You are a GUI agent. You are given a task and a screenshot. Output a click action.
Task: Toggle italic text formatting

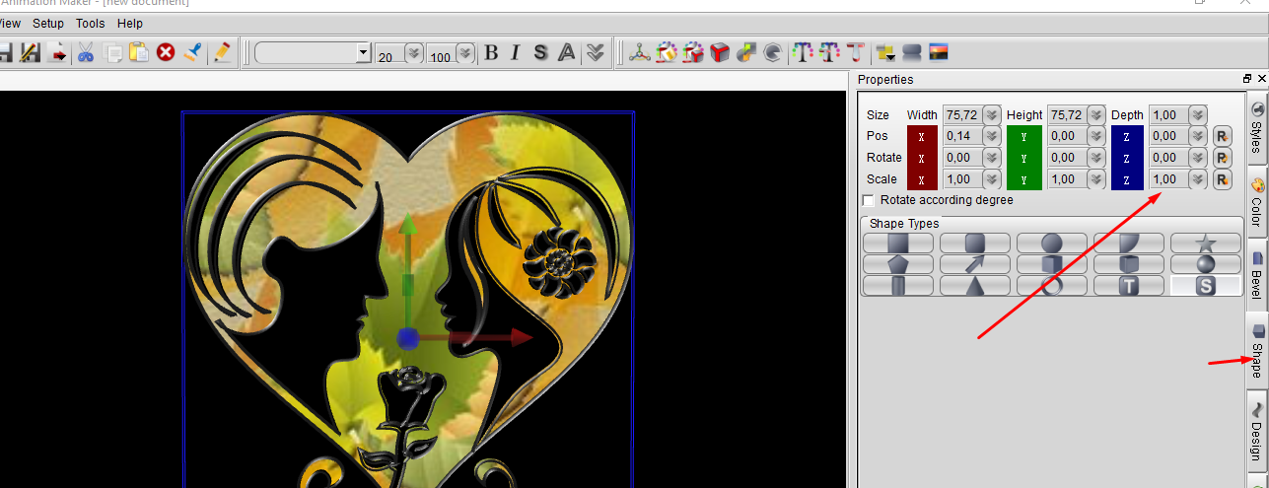point(516,52)
